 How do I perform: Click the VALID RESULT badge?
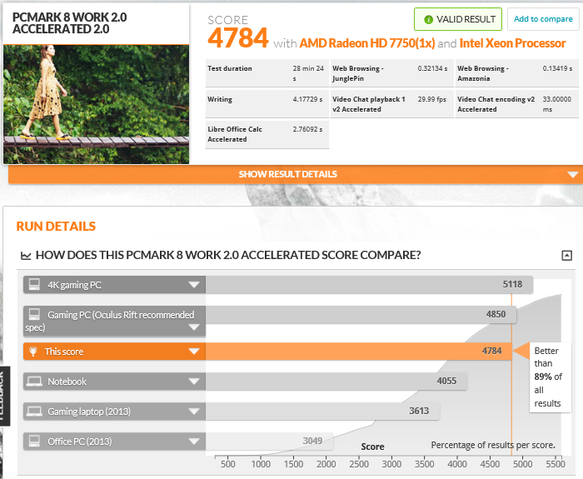[x=458, y=19]
